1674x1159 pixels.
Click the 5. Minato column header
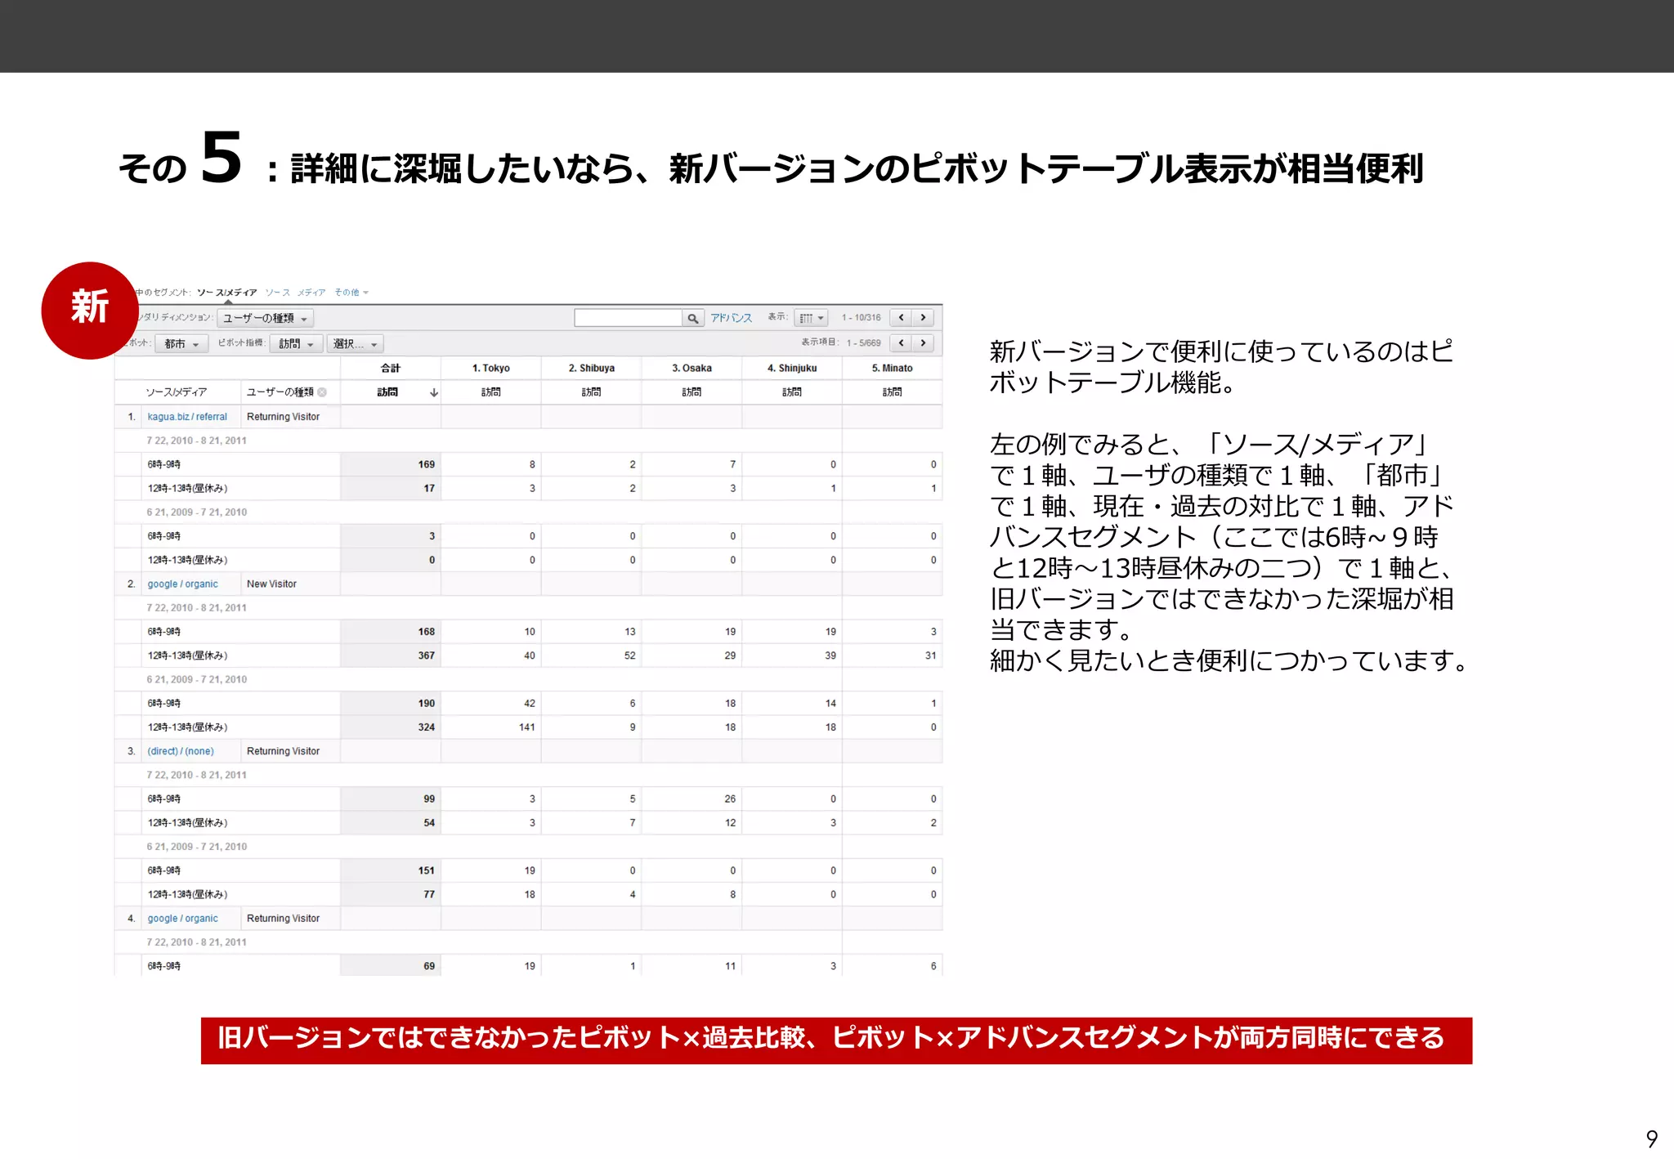(x=893, y=369)
